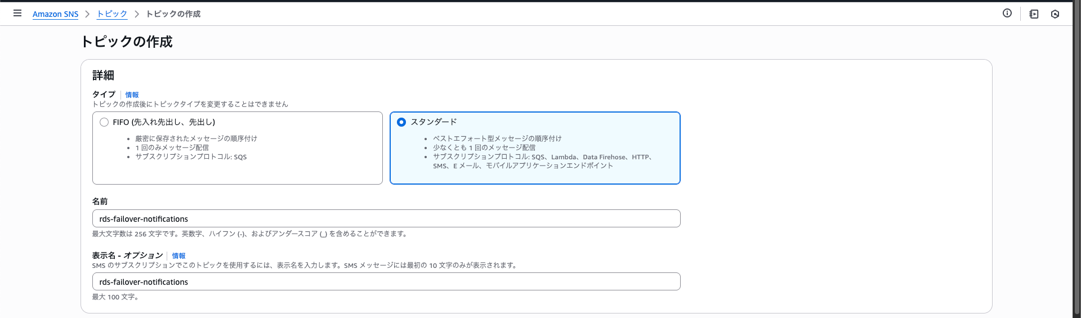
Task: Open the 情報 link next to タイプ
Action: pyautogui.click(x=132, y=95)
